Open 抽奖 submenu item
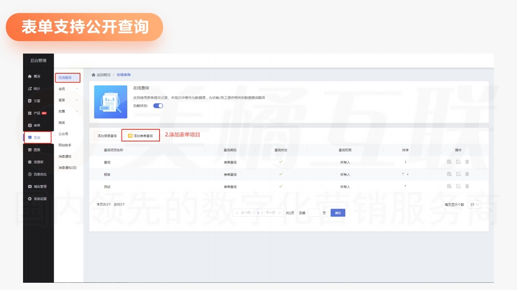 coord(62,122)
